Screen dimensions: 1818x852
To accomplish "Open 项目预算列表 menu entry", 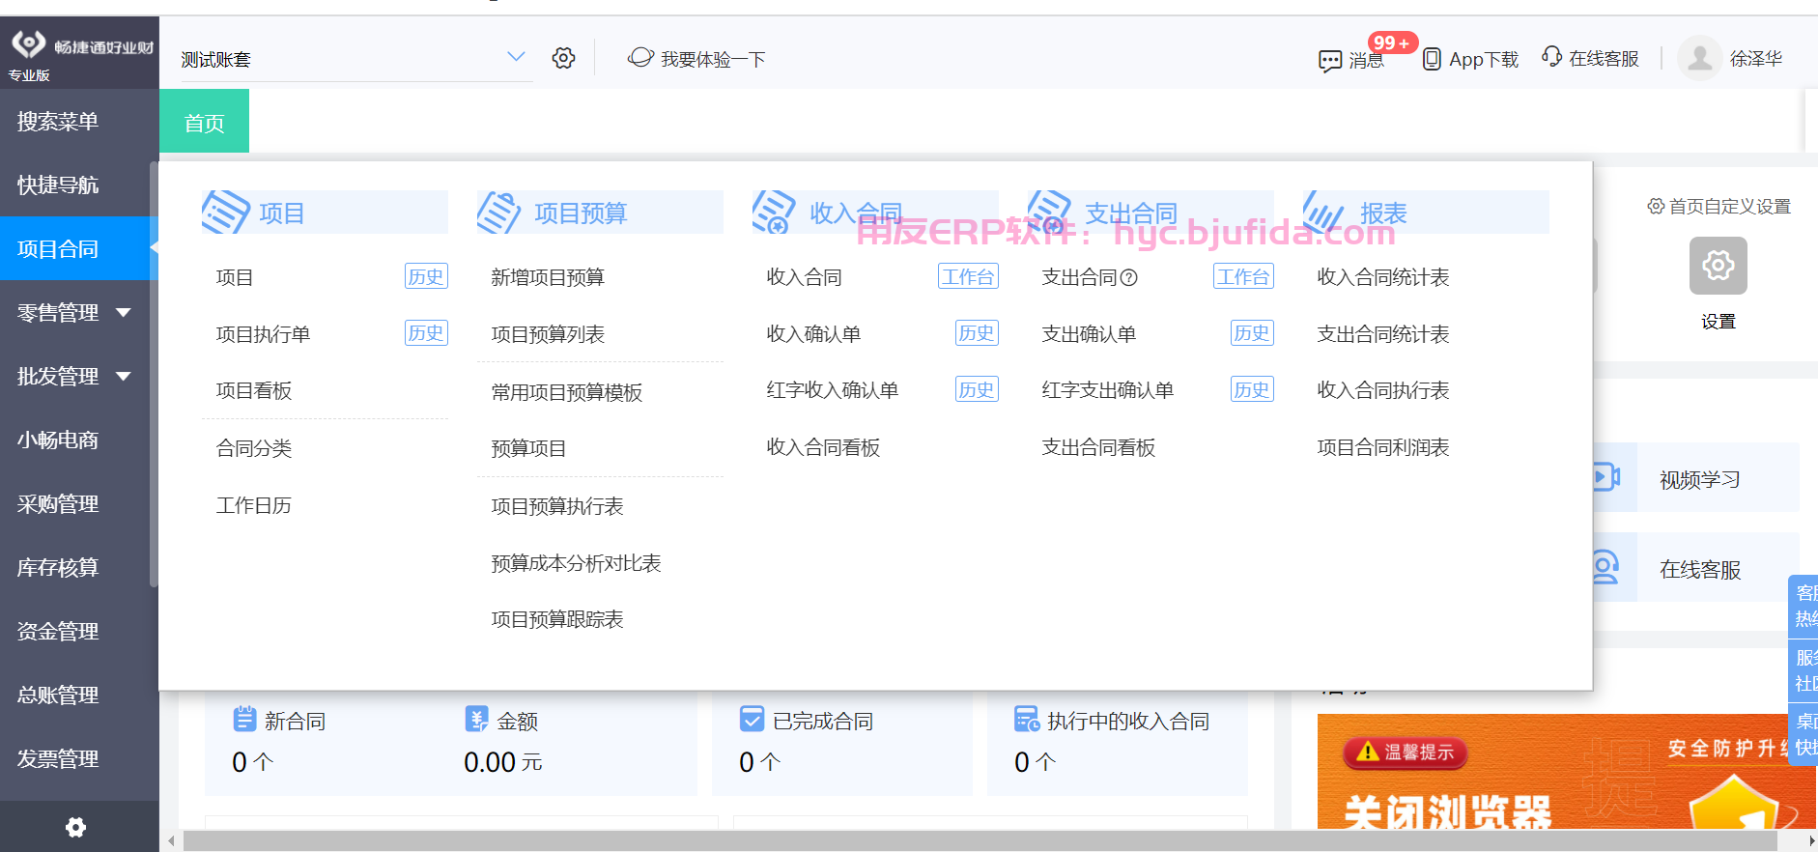I will (548, 334).
